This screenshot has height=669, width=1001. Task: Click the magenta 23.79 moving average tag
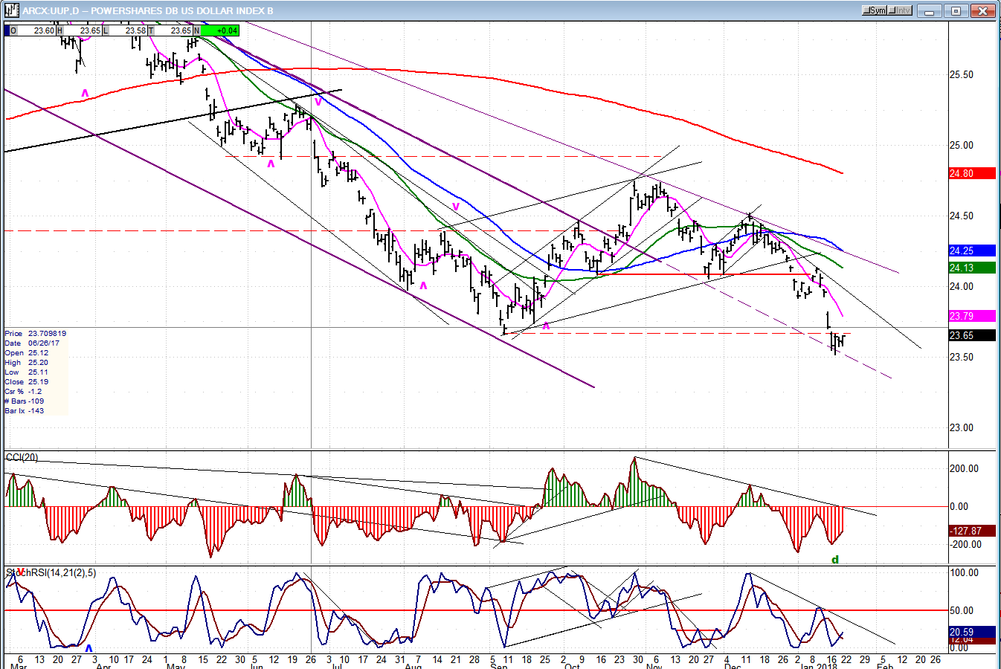tap(971, 316)
